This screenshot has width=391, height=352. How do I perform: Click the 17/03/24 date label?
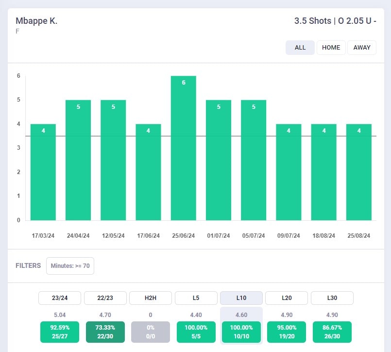pyautogui.click(x=43, y=236)
